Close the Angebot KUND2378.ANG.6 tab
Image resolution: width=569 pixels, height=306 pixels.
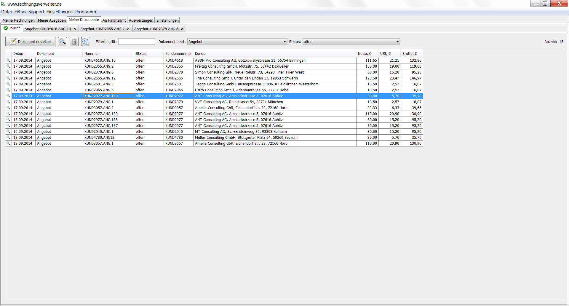(x=182, y=29)
